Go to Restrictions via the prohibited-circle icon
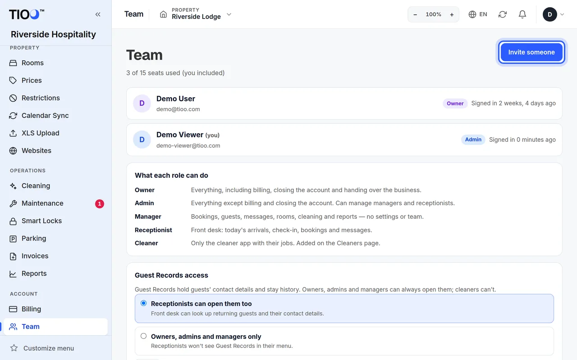Screen dimensions: 577x360 [13, 98]
